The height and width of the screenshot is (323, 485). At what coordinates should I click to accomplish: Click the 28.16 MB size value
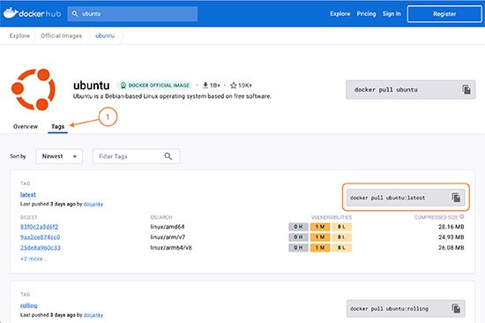[x=451, y=227]
